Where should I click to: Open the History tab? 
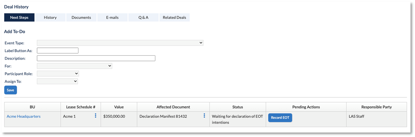pos(50,18)
